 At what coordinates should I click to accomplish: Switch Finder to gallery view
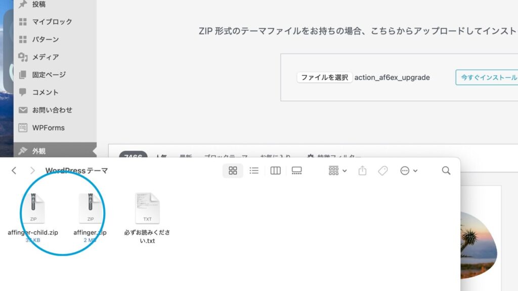tap(296, 171)
